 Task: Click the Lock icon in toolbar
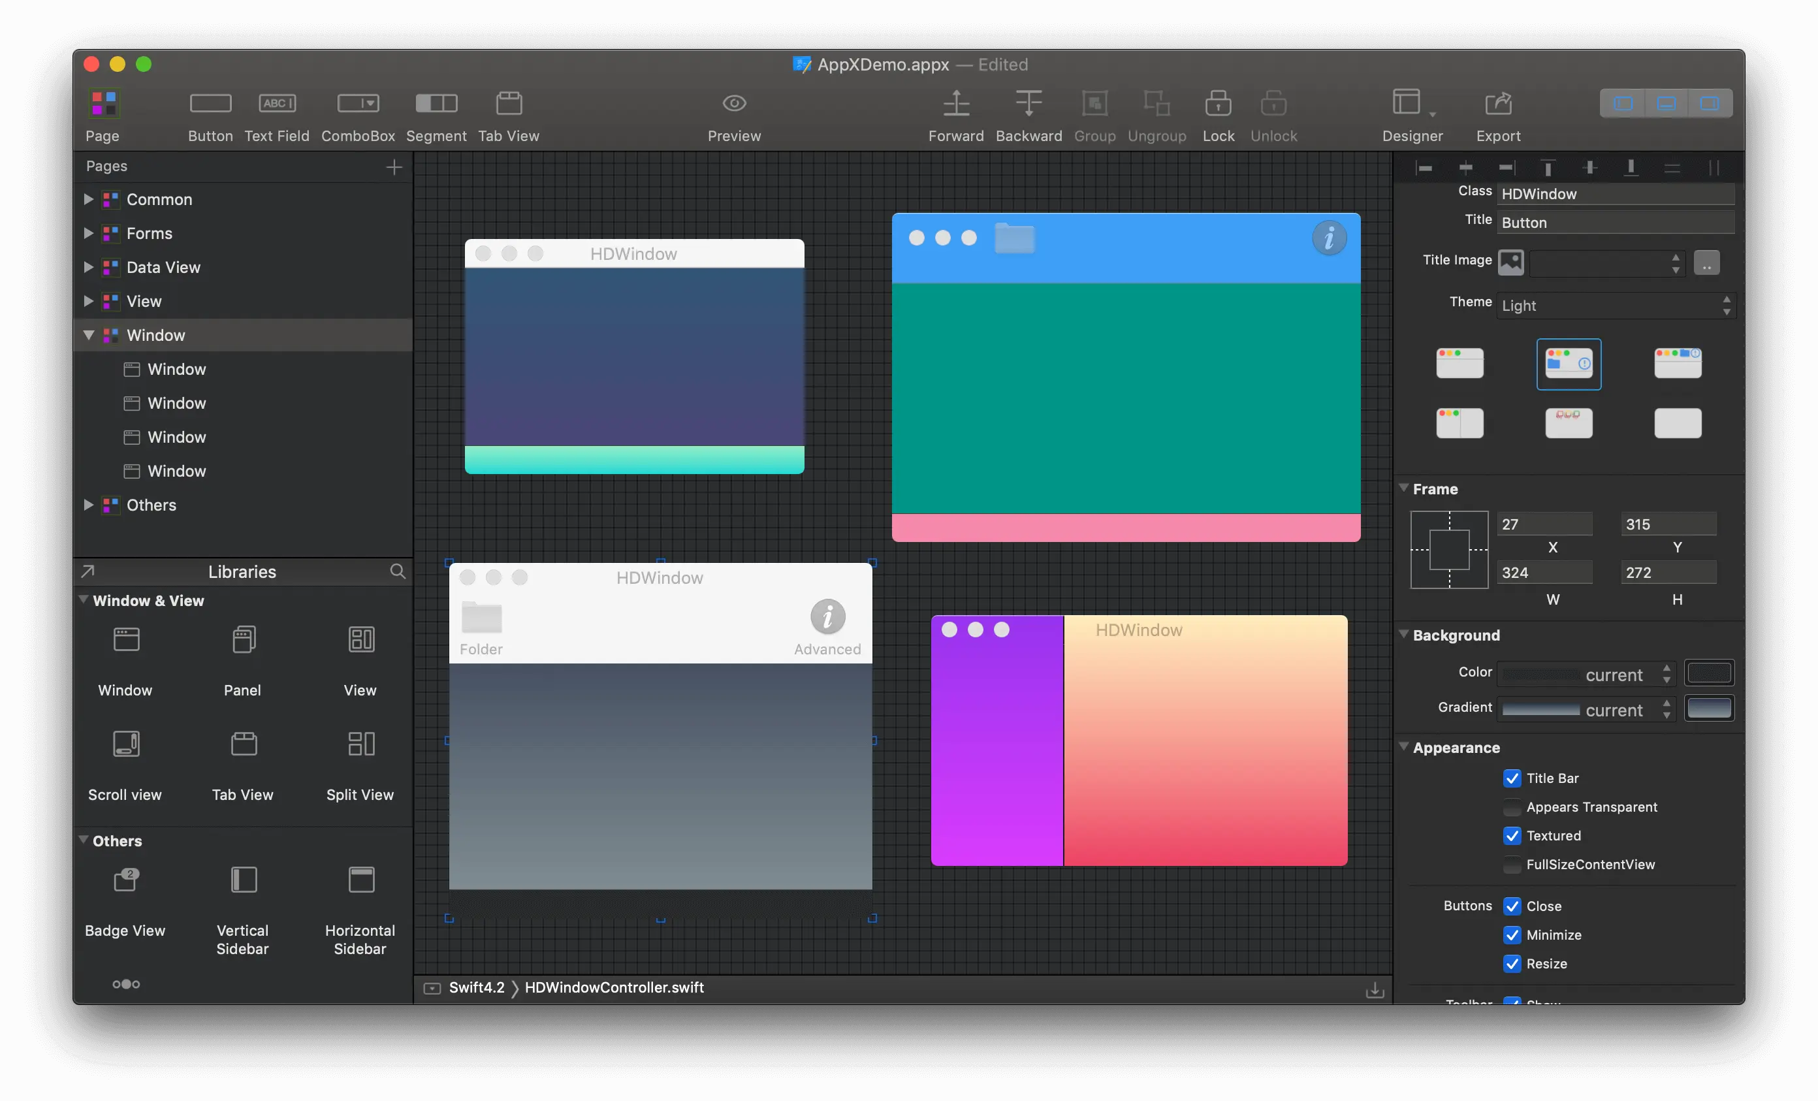pos(1217,103)
